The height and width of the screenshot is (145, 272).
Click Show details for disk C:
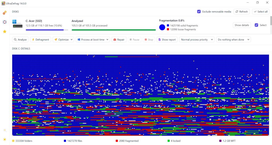[x=242, y=25]
